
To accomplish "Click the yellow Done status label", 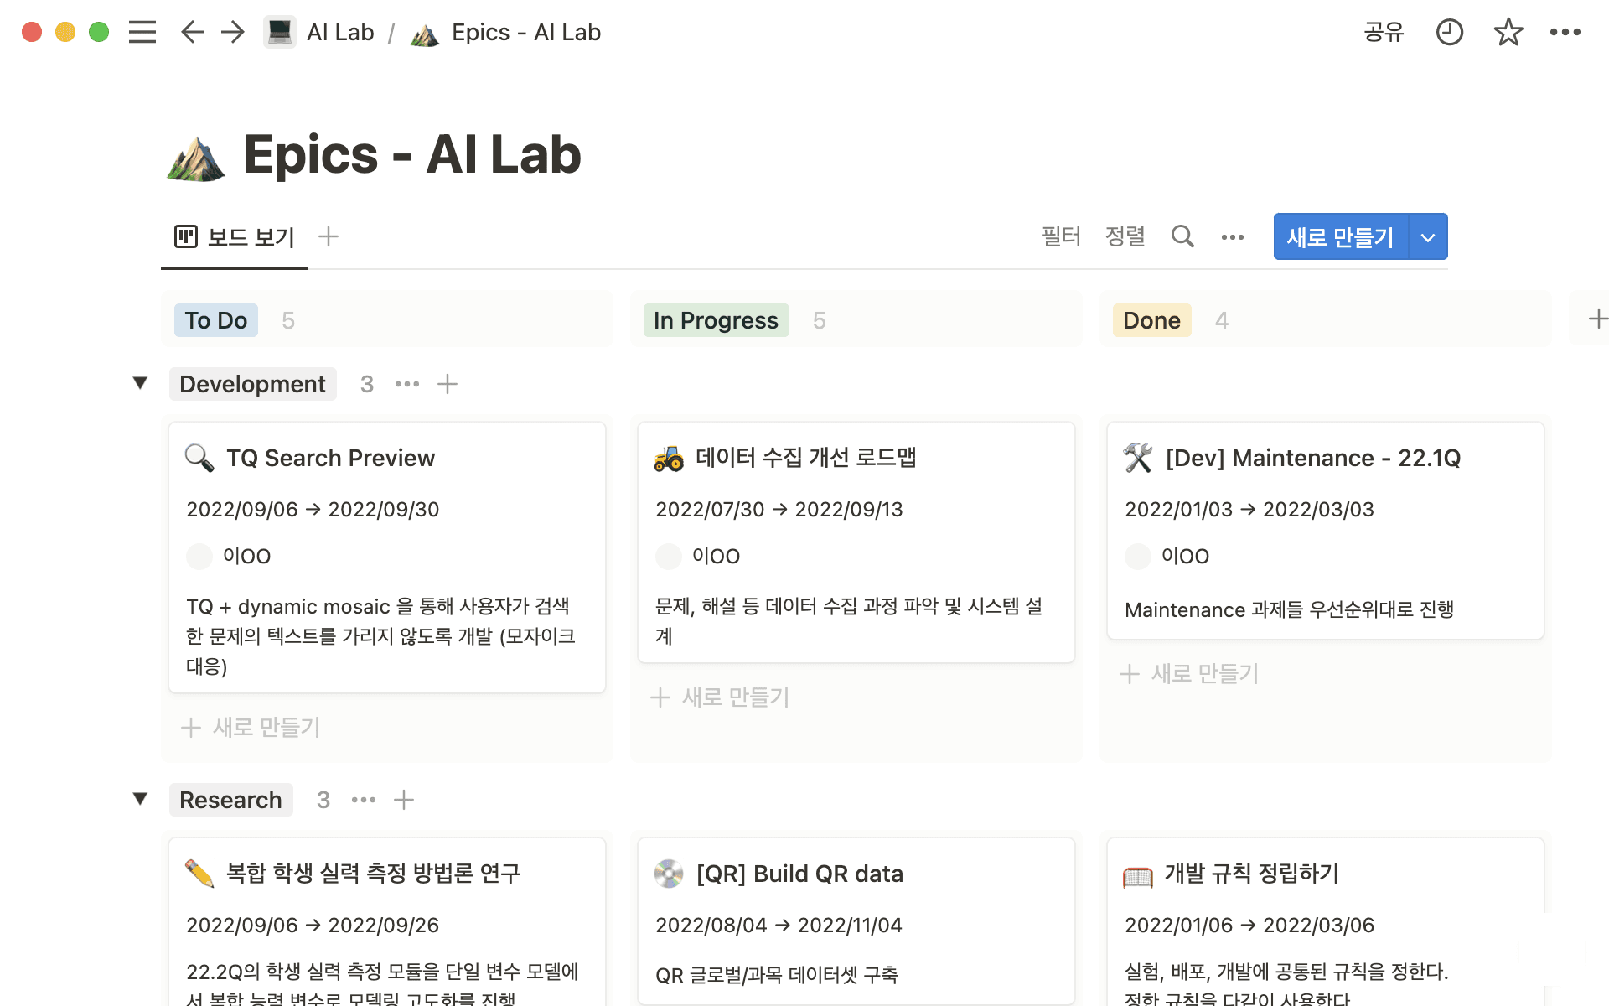I will pyautogui.click(x=1151, y=320).
